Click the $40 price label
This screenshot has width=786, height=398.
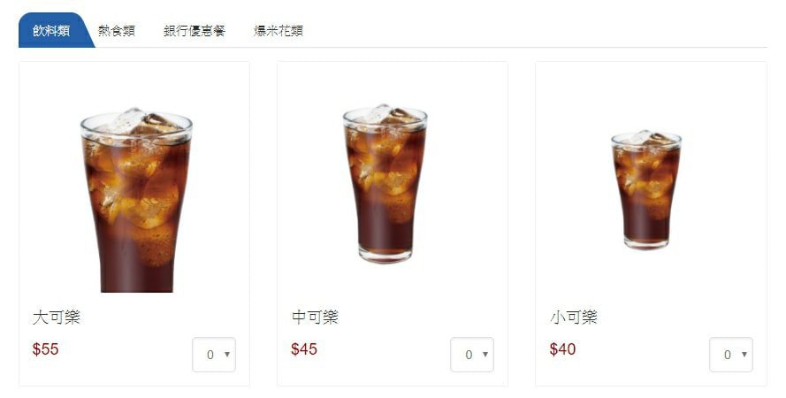coord(562,348)
